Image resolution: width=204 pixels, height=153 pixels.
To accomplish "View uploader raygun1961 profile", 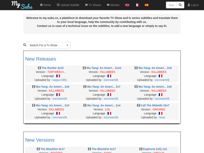I will [60, 80].
